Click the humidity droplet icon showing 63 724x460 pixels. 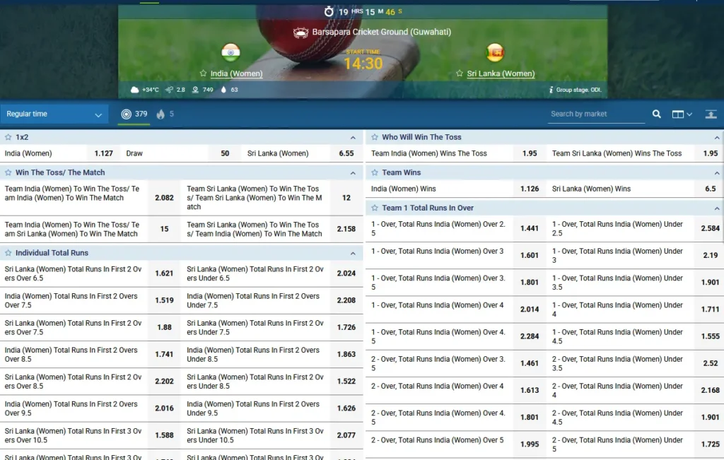coord(224,90)
